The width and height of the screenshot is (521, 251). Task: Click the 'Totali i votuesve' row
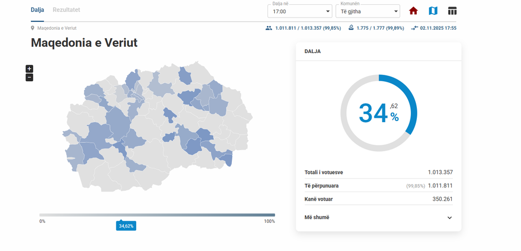click(x=379, y=172)
